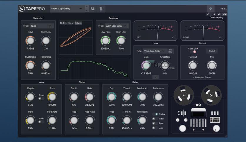Click the TapePro logo icon
This screenshot has width=246, height=142.
[x=22, y=9]
